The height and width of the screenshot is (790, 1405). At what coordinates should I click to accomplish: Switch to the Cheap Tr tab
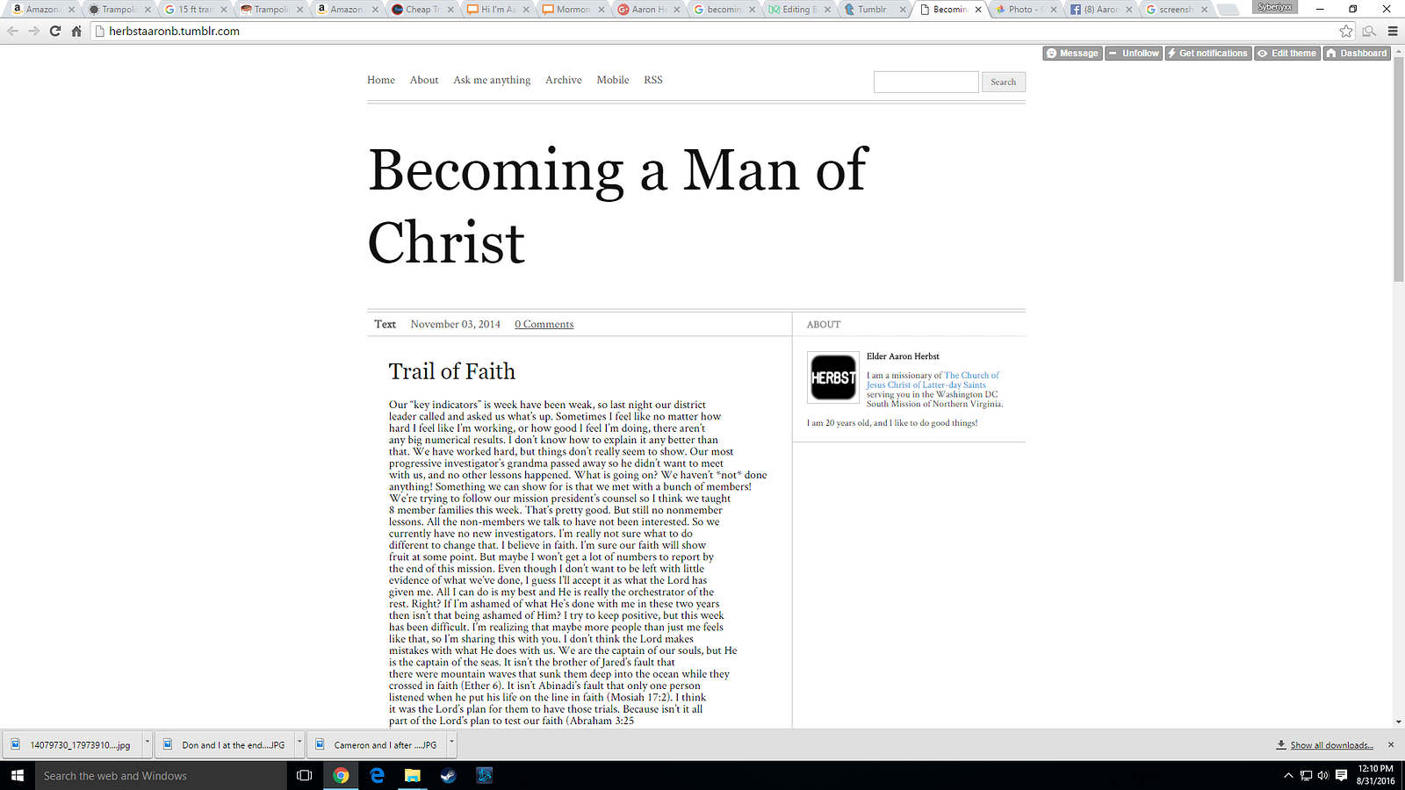(422, 10)
